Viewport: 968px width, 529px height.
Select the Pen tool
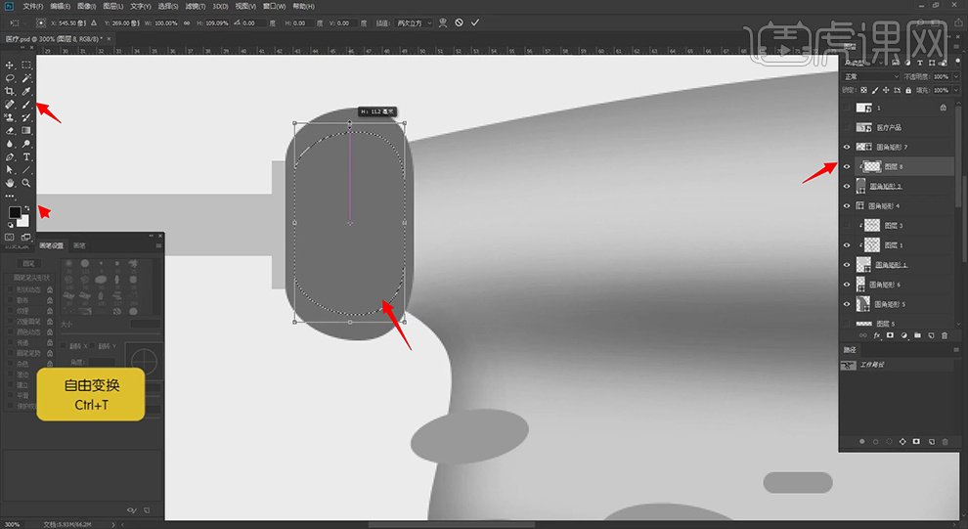tap(9, 156)
